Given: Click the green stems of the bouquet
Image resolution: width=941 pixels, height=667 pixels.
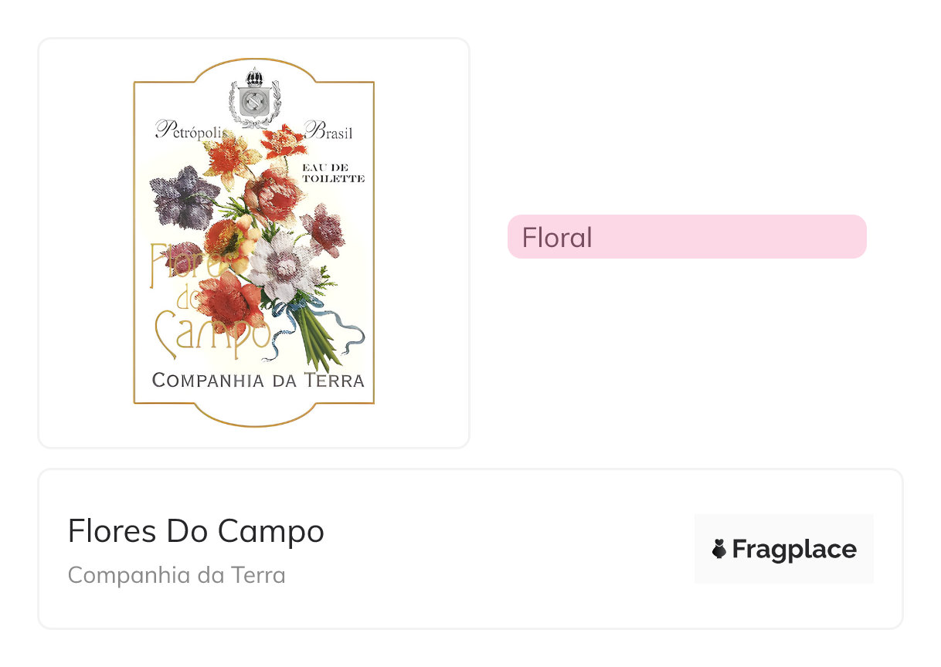Looking at the screenshot, I should tap(318, 340).
